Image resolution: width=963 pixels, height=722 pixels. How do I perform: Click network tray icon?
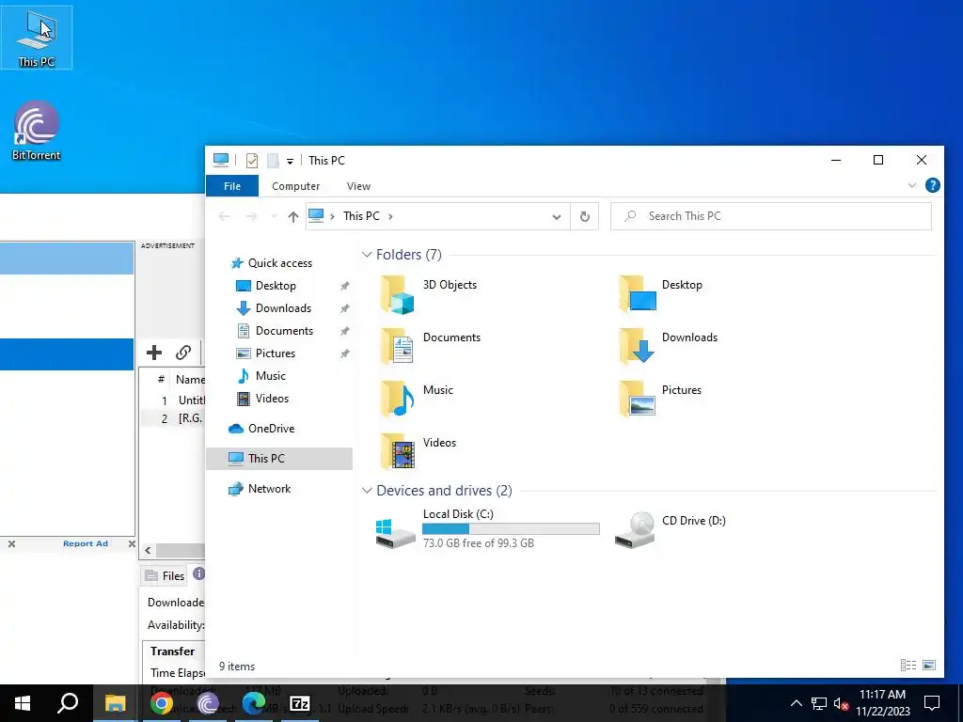pyautogui.click(x=819, y=703)
